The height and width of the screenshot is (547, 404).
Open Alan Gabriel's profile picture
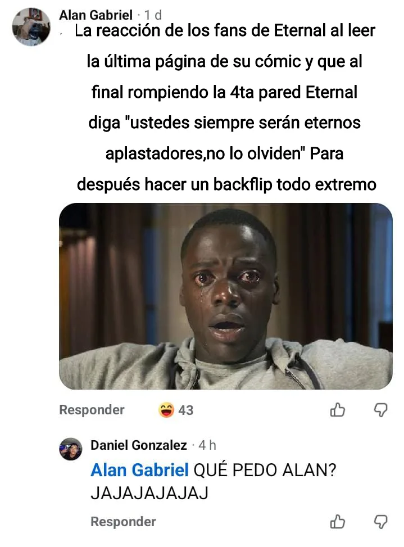(x=31, y=27)
